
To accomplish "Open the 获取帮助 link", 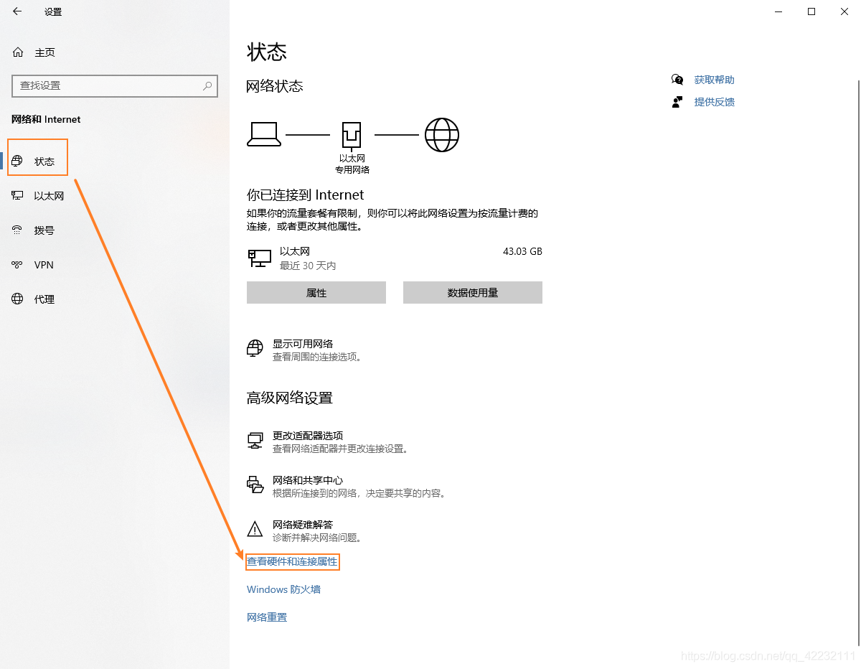I will point(715,80).
